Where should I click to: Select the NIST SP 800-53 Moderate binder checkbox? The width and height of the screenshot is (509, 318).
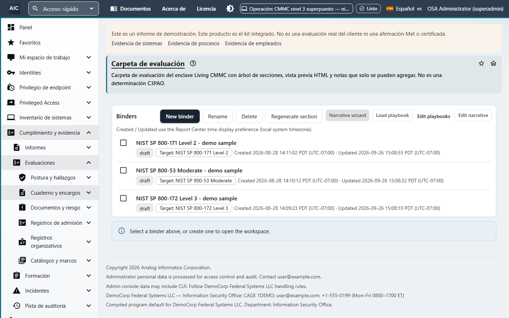point(123,170)
